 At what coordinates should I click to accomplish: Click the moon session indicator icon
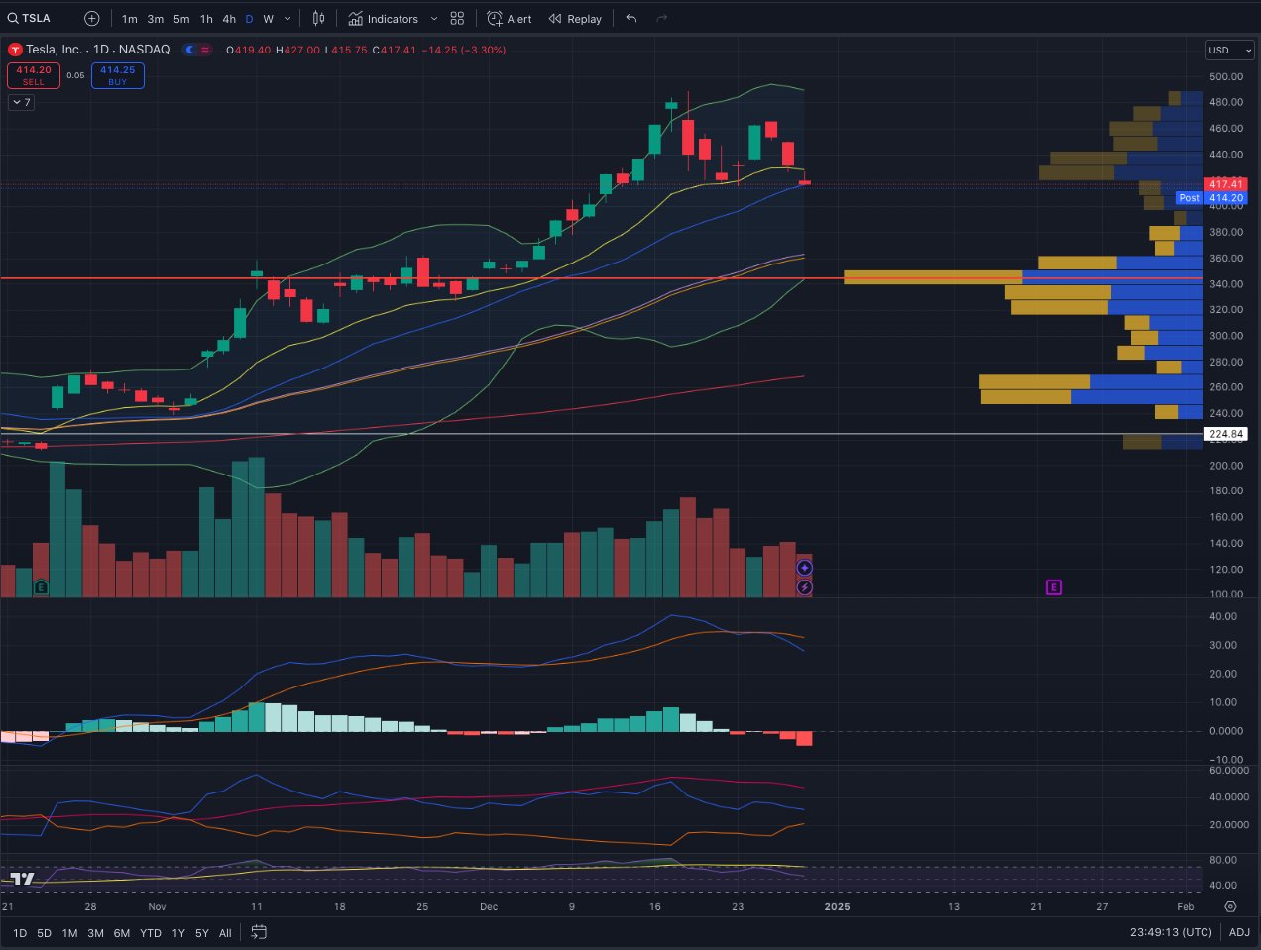coord(189,50)
